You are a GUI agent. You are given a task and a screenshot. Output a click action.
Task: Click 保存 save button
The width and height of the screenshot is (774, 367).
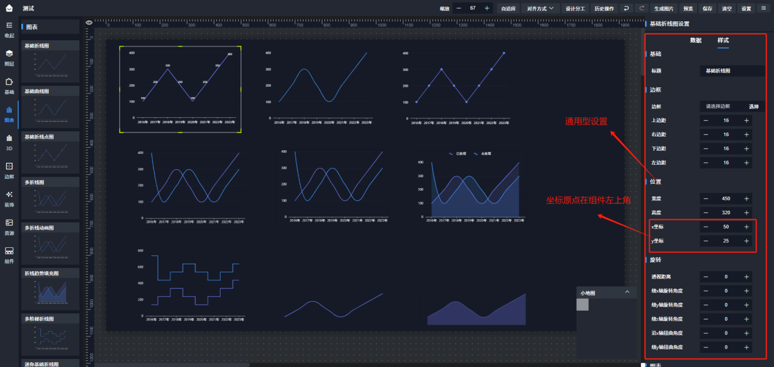pyautogui.click(x=707, y=9)
